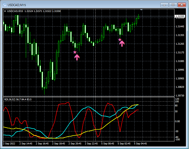This screenshot has height=149, width=189.
Task: Click the 5 Sep 04:45 time label
Action: (x=140, y=144)
